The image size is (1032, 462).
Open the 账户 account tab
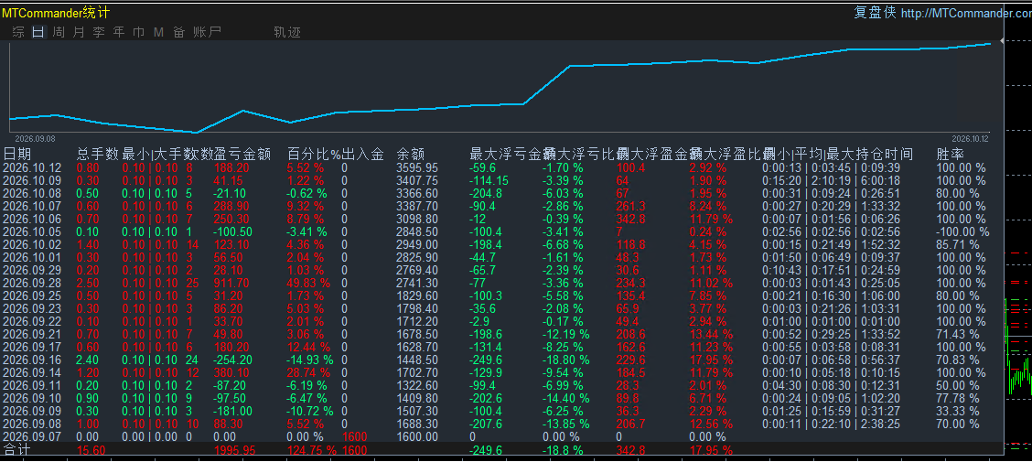207,32
